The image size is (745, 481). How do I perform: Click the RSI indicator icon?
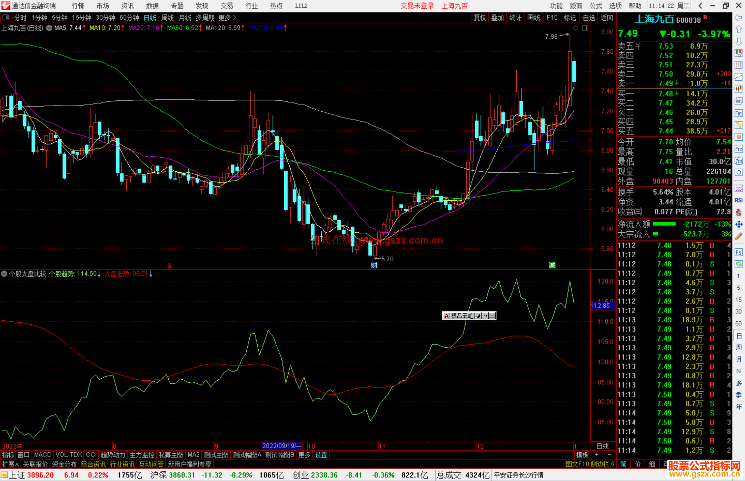point(738,200)
